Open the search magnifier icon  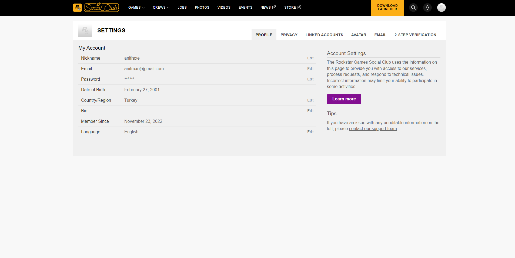[x=413, y=8]
